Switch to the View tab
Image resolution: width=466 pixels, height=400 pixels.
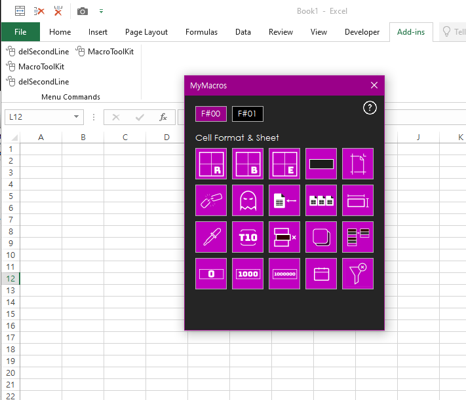point(319,32)
